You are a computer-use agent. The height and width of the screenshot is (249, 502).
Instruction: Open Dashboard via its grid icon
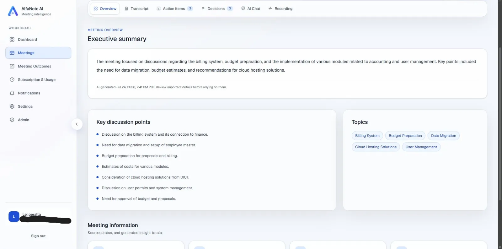click(12, 40)
